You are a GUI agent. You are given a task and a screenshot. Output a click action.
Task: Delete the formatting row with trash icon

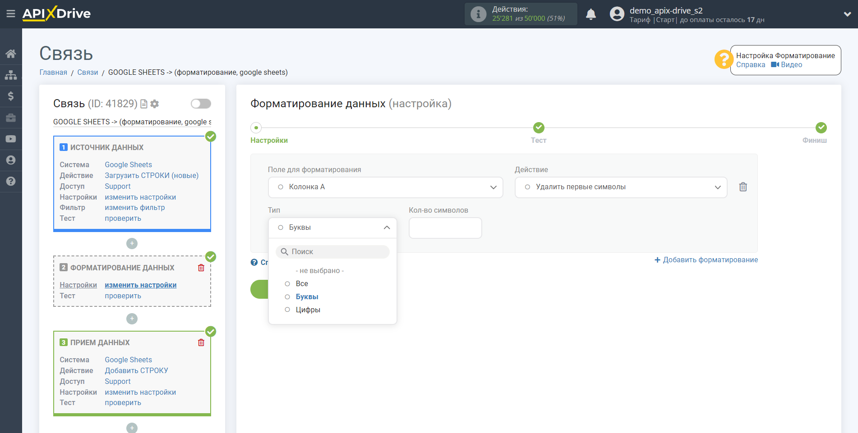point(743,187)
